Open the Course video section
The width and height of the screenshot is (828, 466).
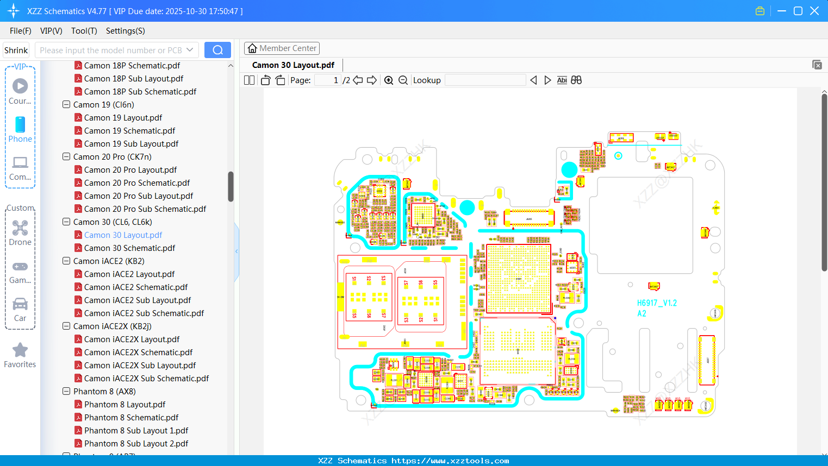[x=20, y=91]
